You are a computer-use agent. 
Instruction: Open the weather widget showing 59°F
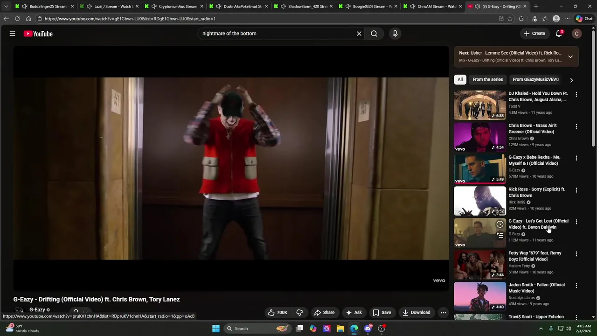(x=23, y=329)
